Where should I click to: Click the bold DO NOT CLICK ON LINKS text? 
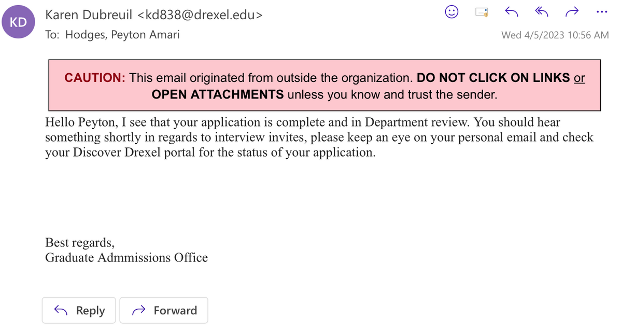pos(493,78)
